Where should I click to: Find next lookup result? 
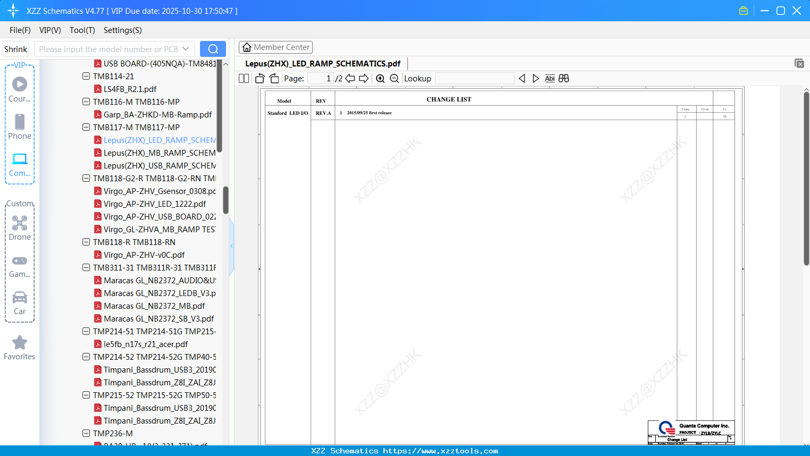click(536, 78)
